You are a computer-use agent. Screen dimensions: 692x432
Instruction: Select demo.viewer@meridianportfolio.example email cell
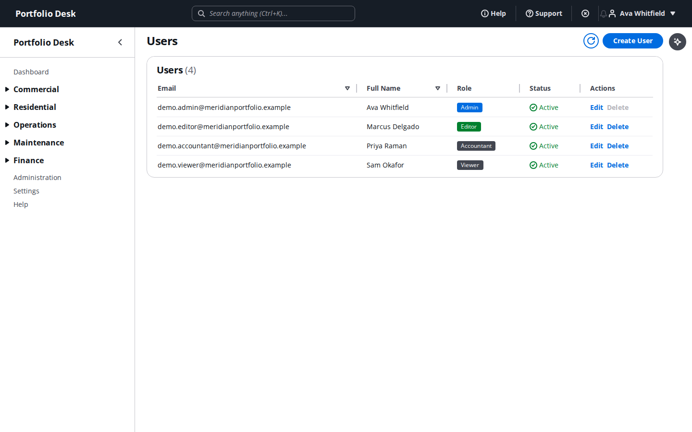224,165
